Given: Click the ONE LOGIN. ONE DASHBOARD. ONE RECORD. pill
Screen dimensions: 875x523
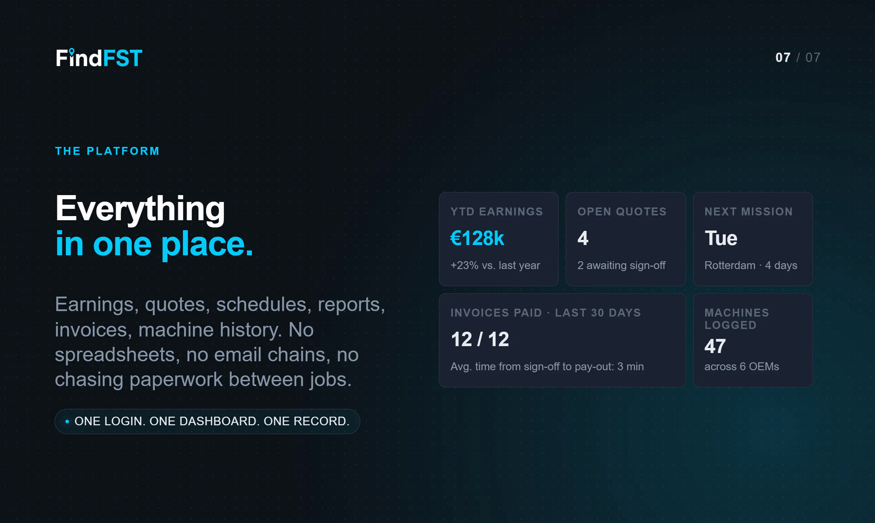Looking at the screenshot, I should point(207,421).
